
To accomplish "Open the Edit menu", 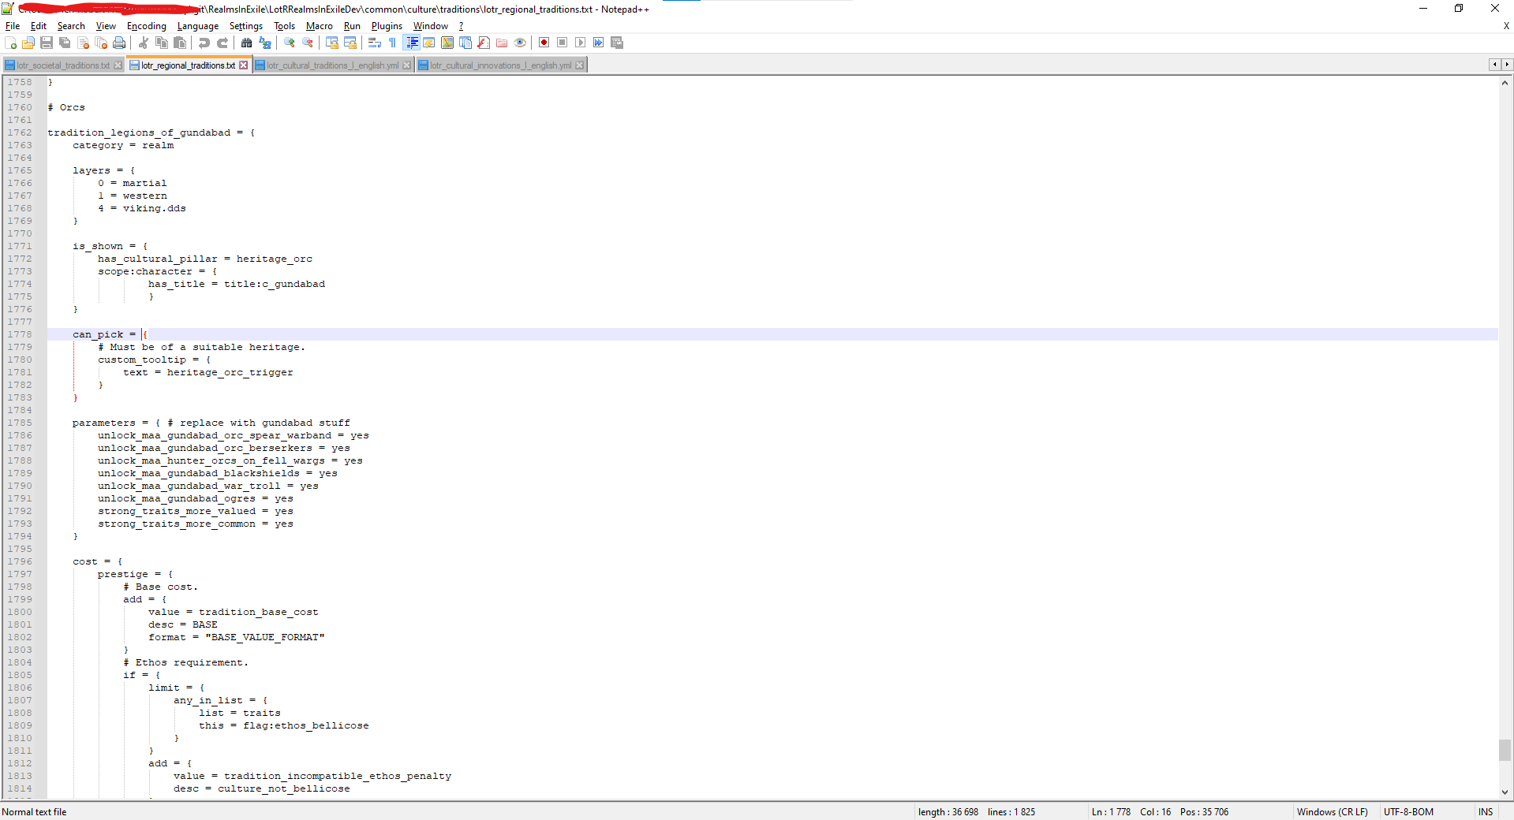I will click(x=39, y=26).
